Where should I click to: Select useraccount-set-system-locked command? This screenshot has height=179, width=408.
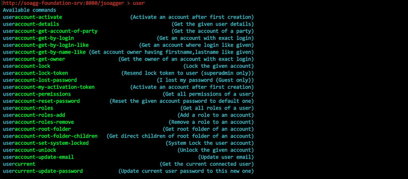pos(46,143)
